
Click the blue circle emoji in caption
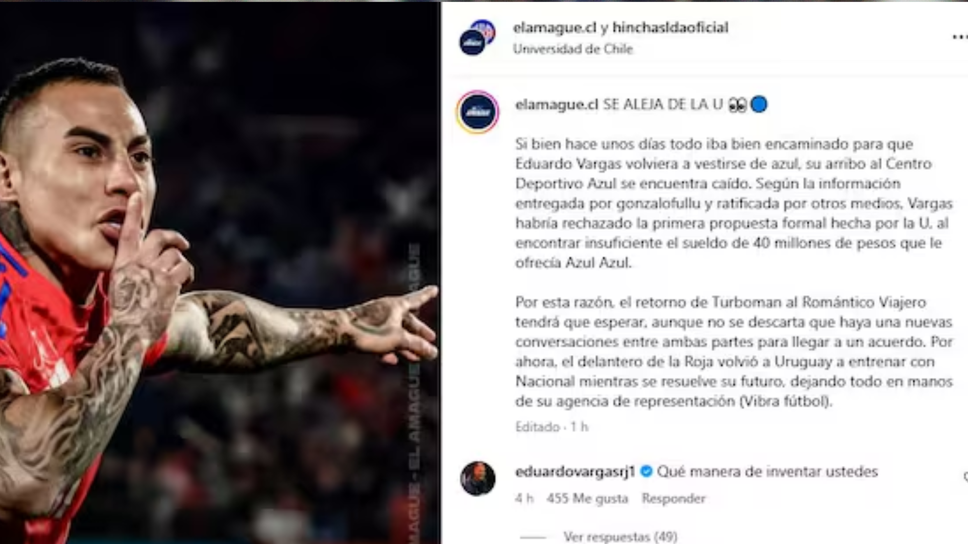pos(759,105)
